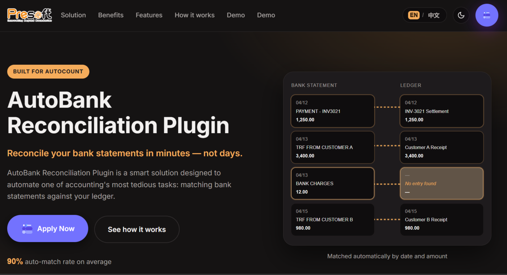Click the 12.00 amount in BANK CHARGES card
The width and height of the screenshot is (507, 275).
[302, 192]
